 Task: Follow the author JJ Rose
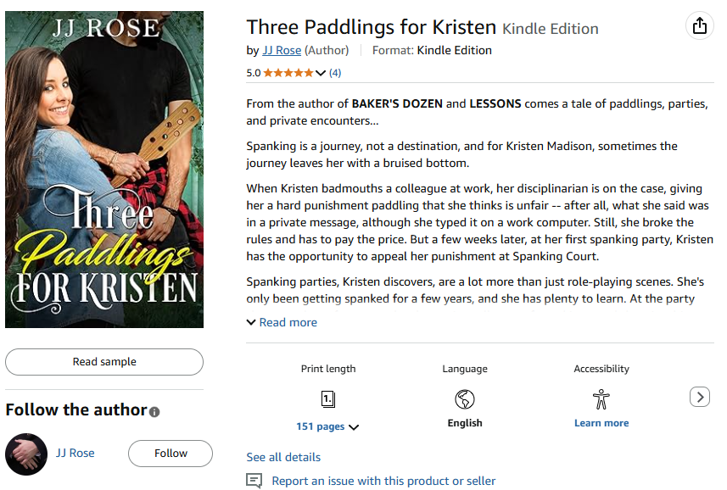tap(171, 454)
